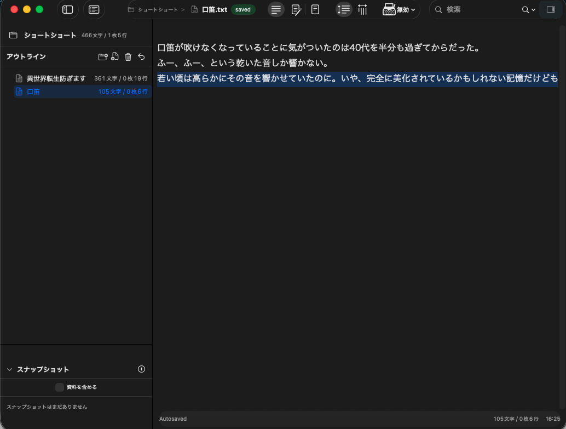Click the status bar 105文字 / 0枚6行 count

tap(516, 419)
